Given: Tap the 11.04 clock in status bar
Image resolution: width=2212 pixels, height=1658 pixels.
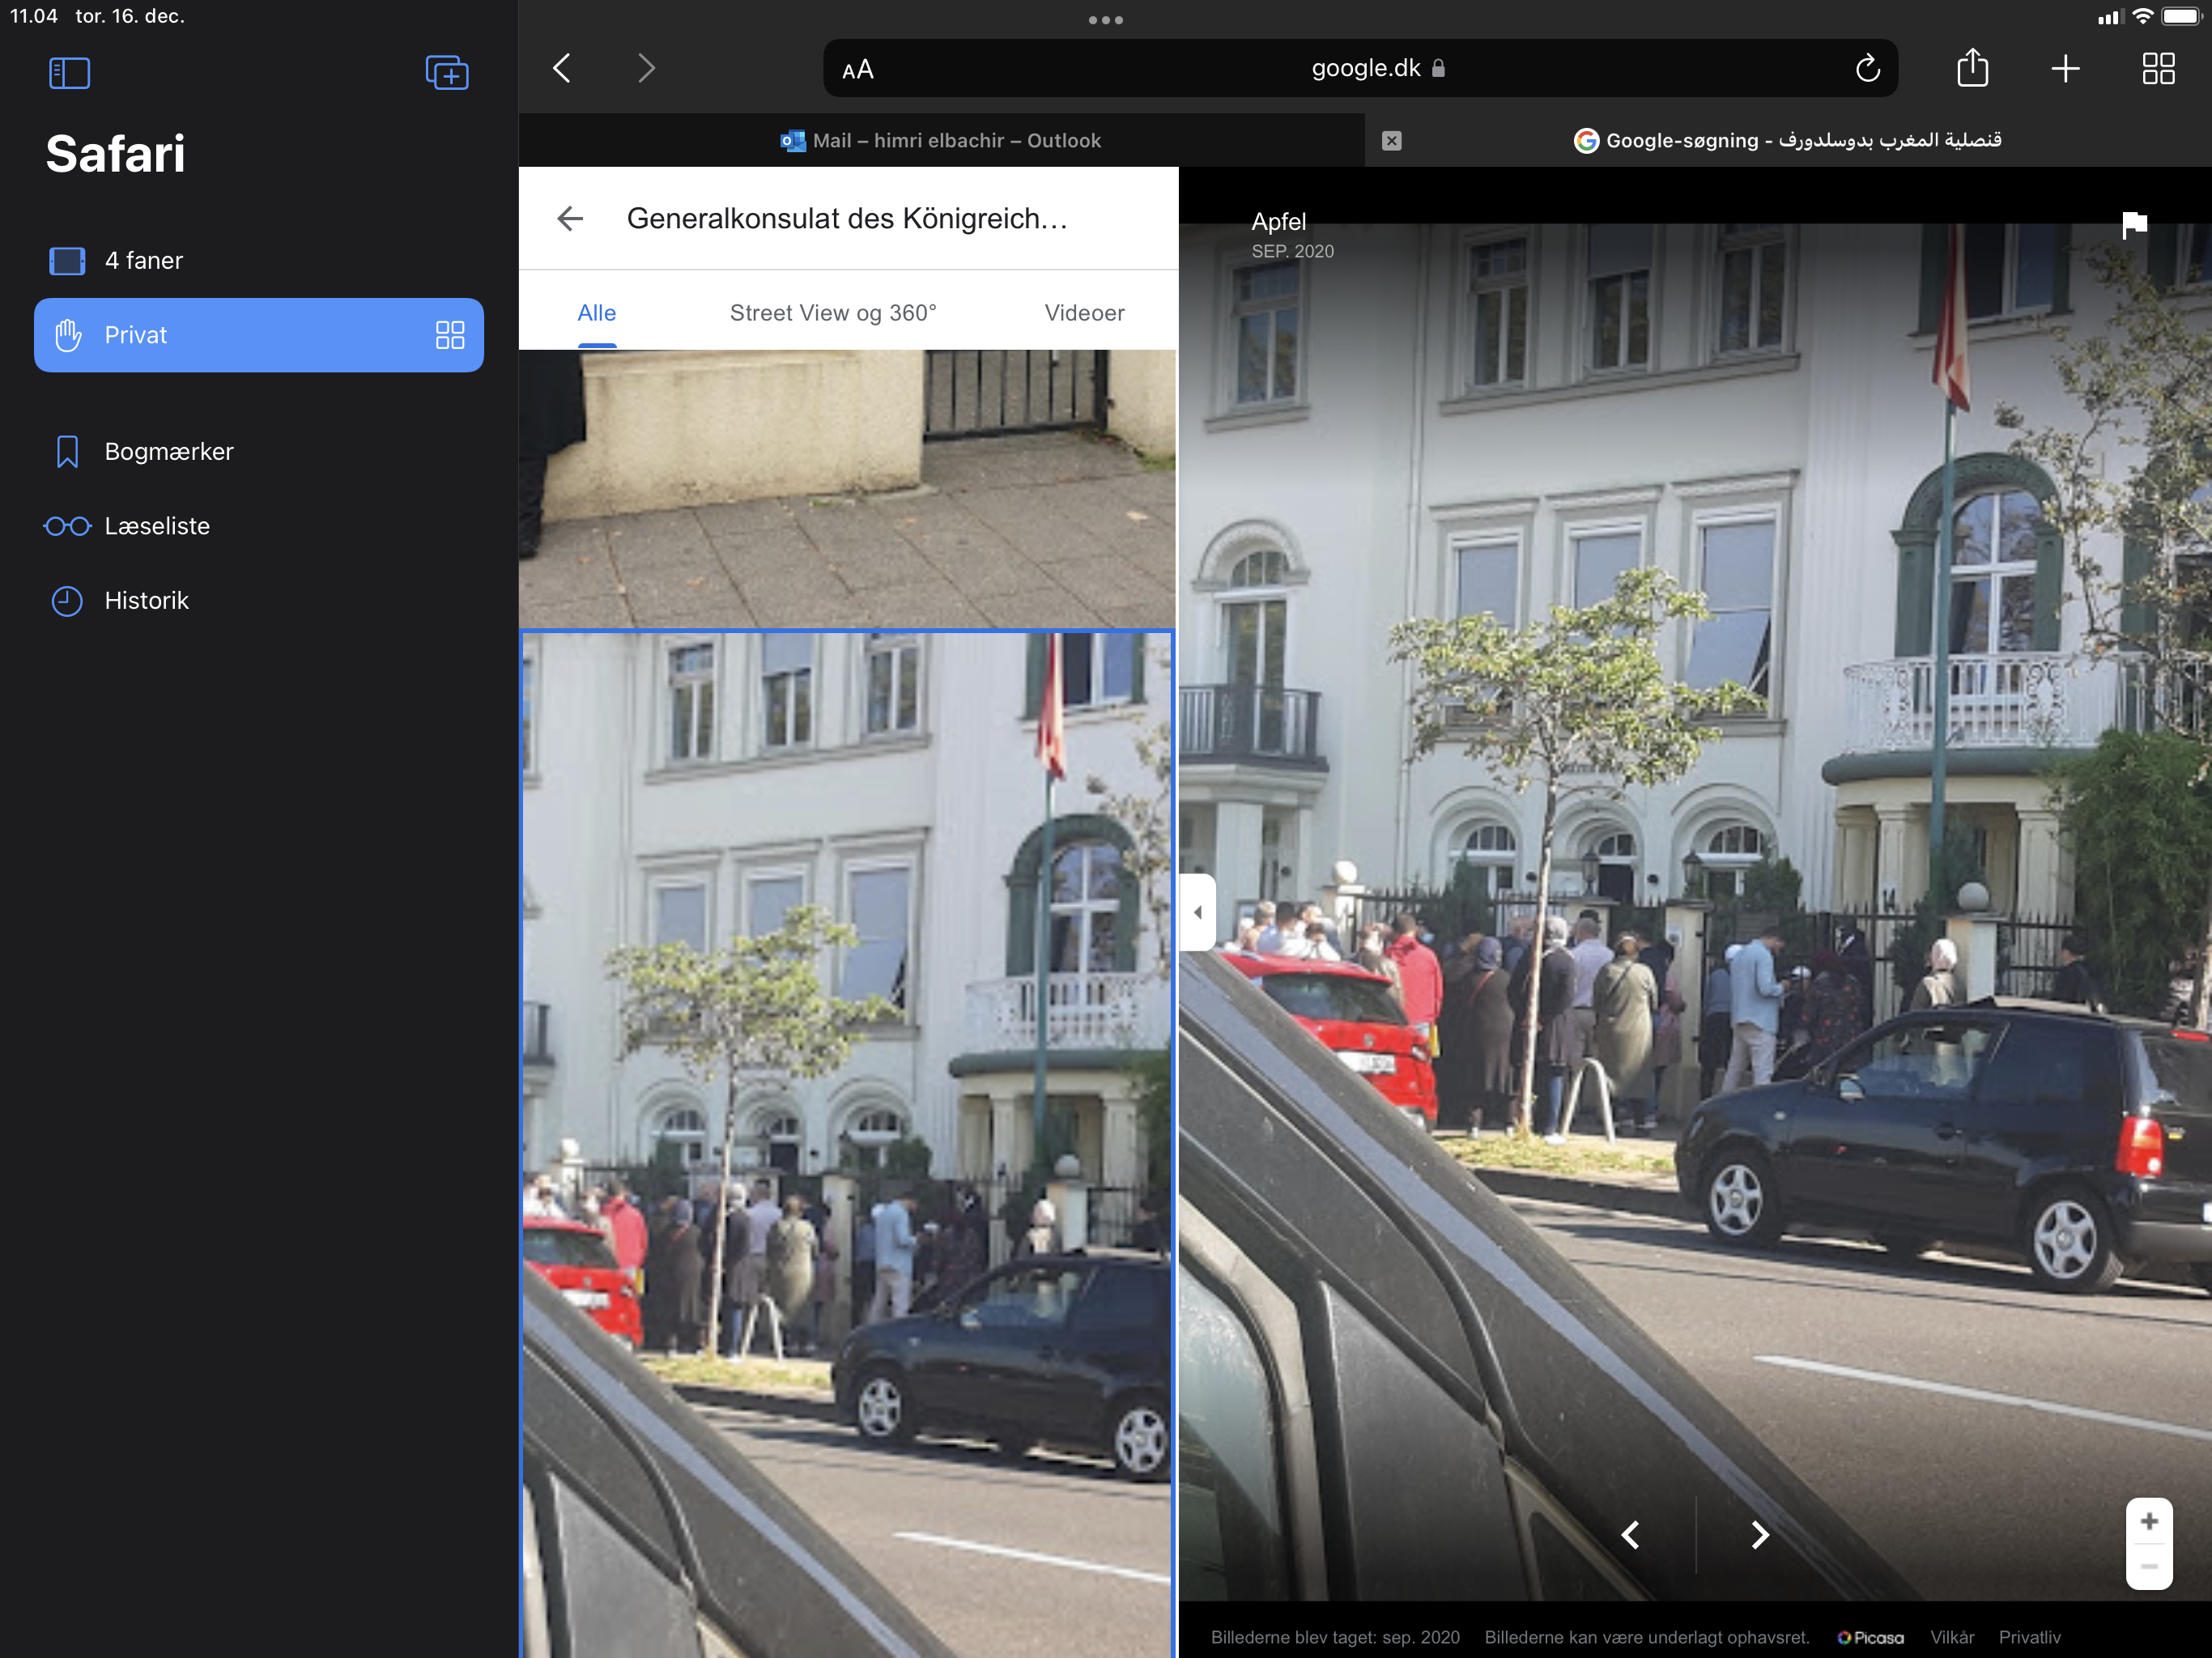Looking at the screenshot, I should 33,16.
